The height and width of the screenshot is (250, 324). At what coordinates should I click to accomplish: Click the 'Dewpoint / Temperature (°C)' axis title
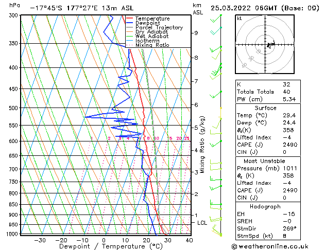point(111,246)
